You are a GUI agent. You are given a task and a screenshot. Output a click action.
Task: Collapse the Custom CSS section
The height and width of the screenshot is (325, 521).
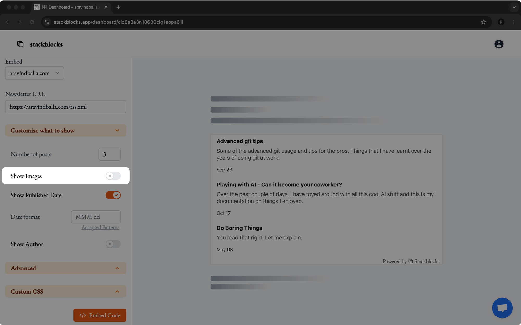tap(66, 291)
